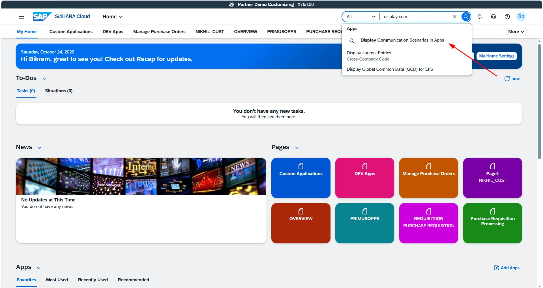Expand the Home dropdown menu
This screenshot has height=288, width=543.
click(112, 17)
